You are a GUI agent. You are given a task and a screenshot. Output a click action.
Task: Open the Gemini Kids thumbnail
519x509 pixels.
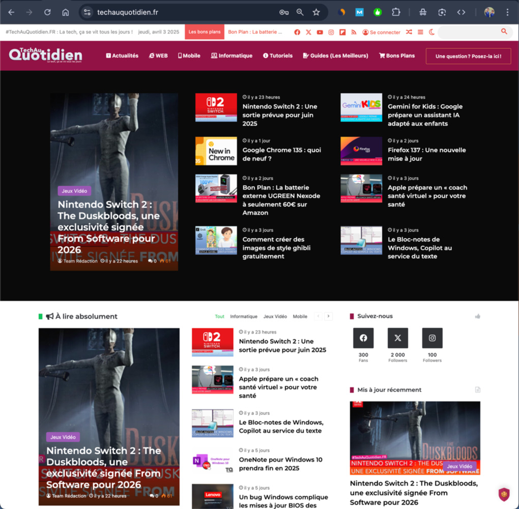click(x=361, y=107)
